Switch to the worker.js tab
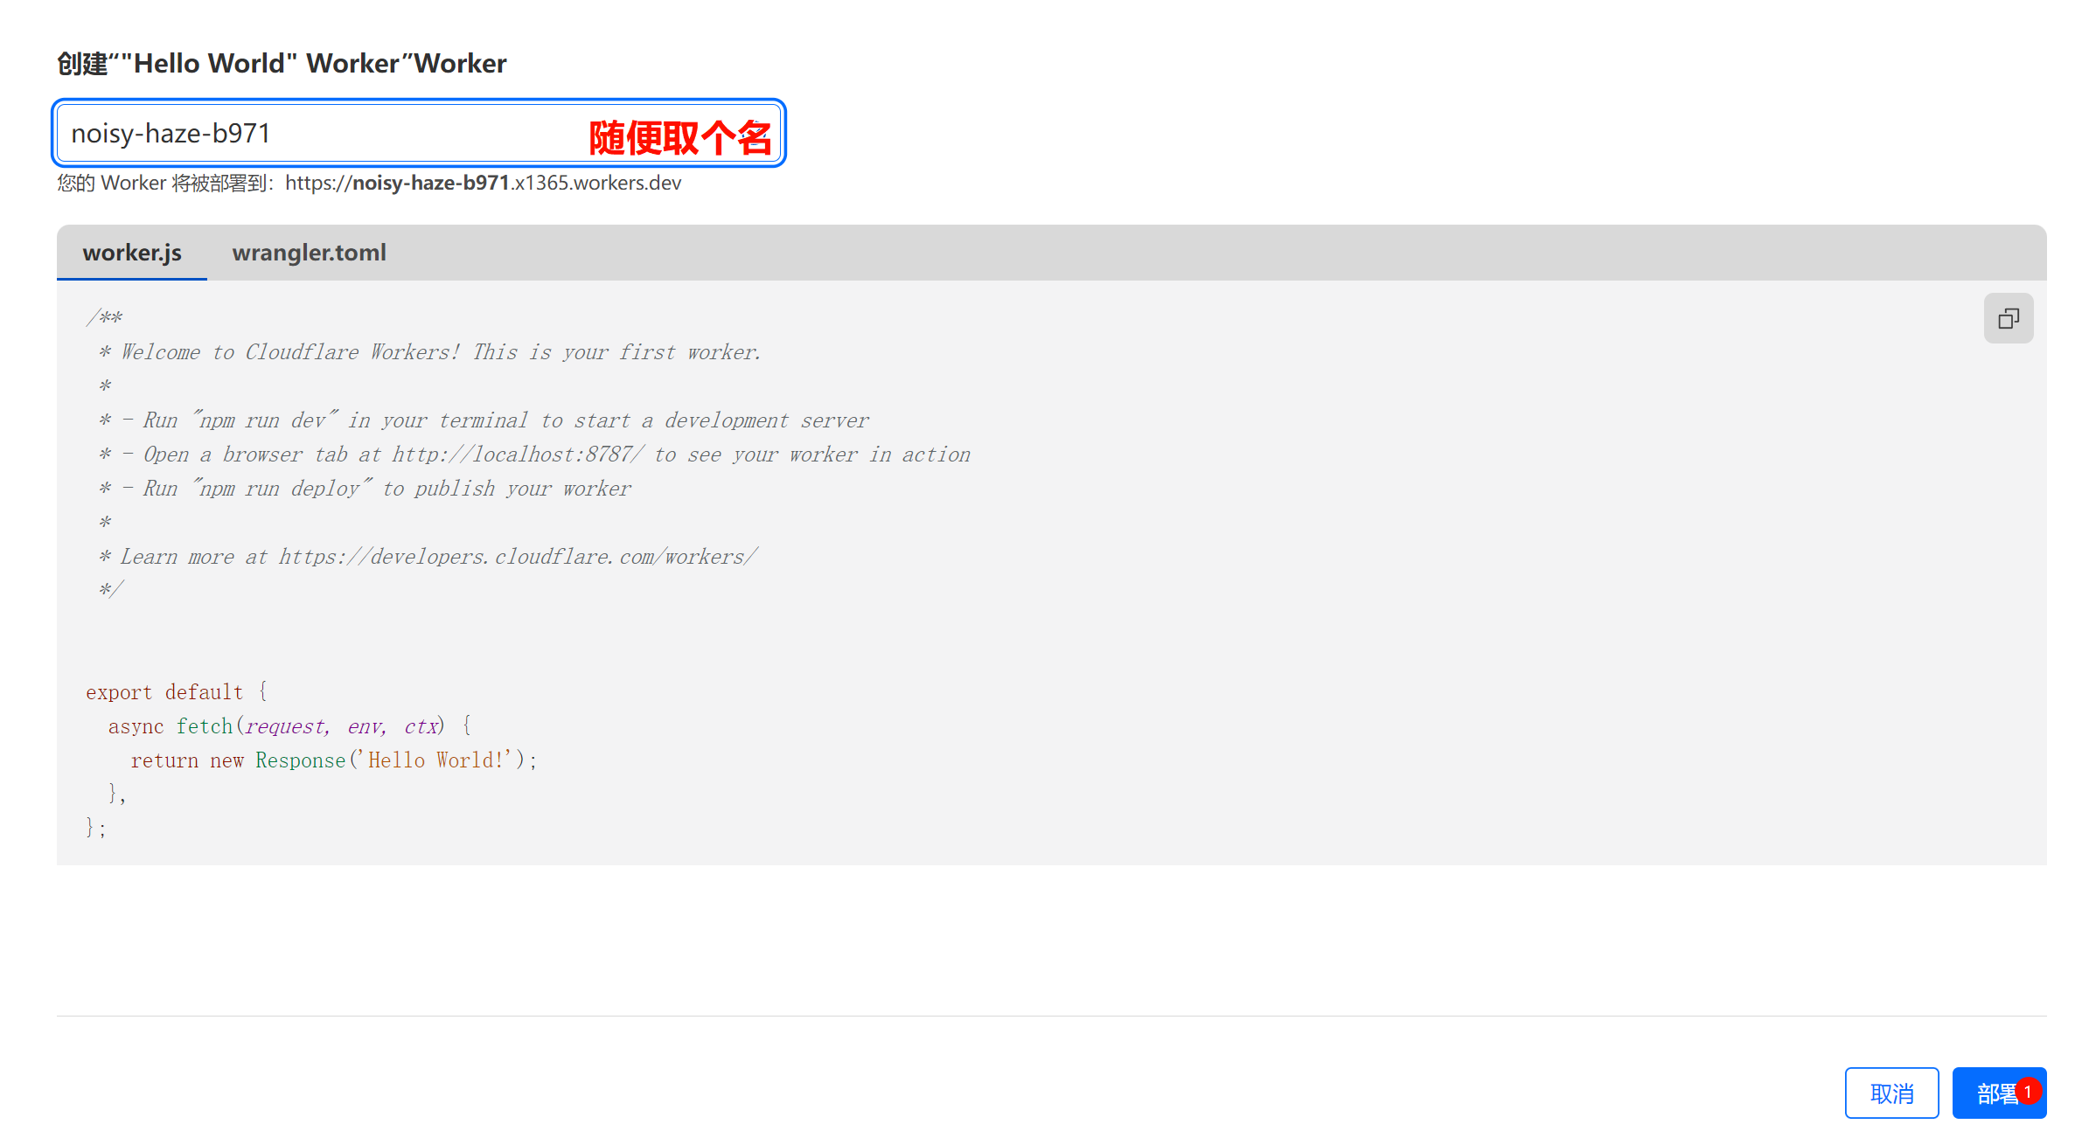The height and width of the screenshot is (1145, 2082). pos(132,253)
